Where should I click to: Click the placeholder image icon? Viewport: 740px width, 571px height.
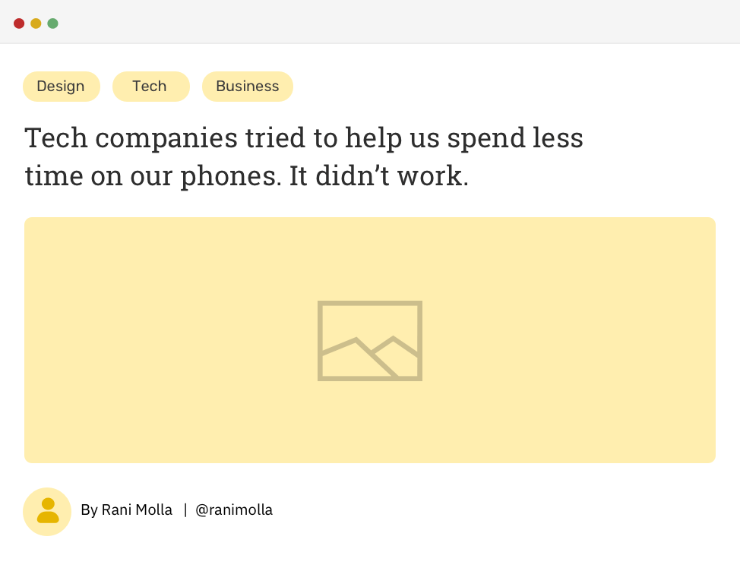[x=370, y=341]
